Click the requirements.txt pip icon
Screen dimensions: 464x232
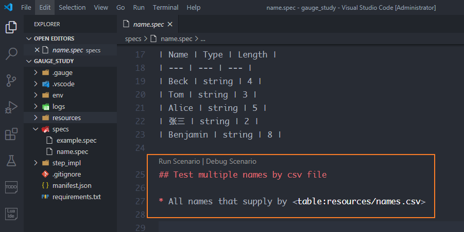tap(45, 197)
